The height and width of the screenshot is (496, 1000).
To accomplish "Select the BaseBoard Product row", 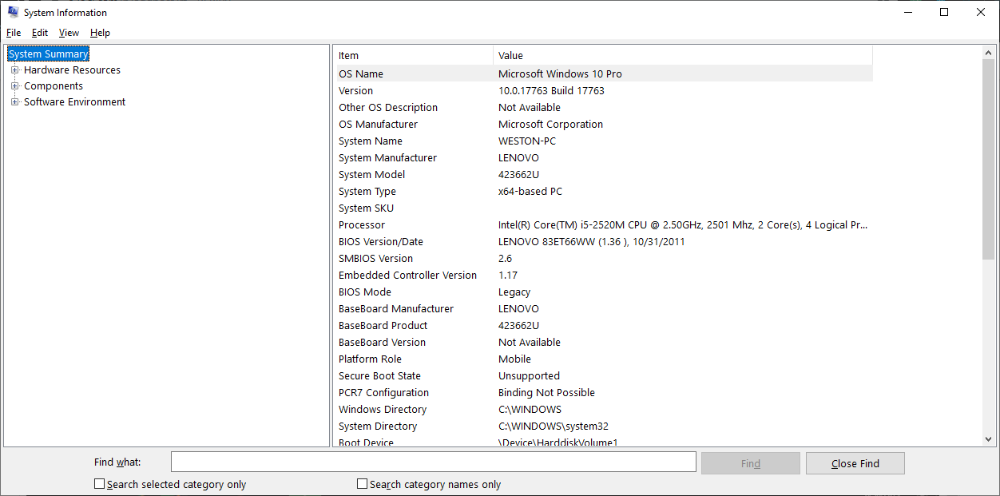I will [603, 325].
